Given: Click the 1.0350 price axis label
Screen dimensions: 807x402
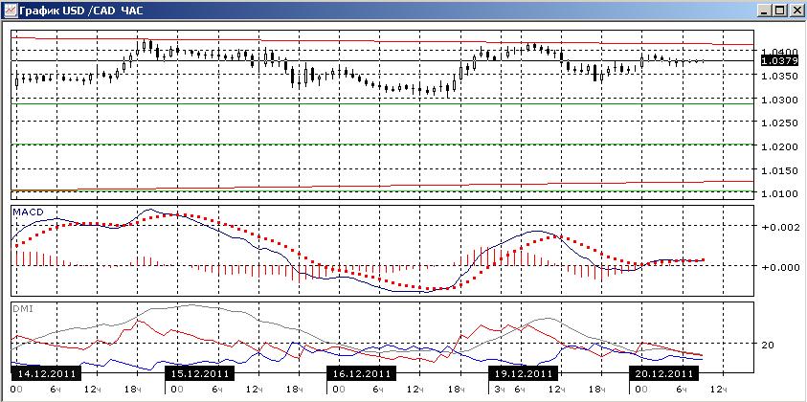Looking at the screenshot, I should [778, 77].
